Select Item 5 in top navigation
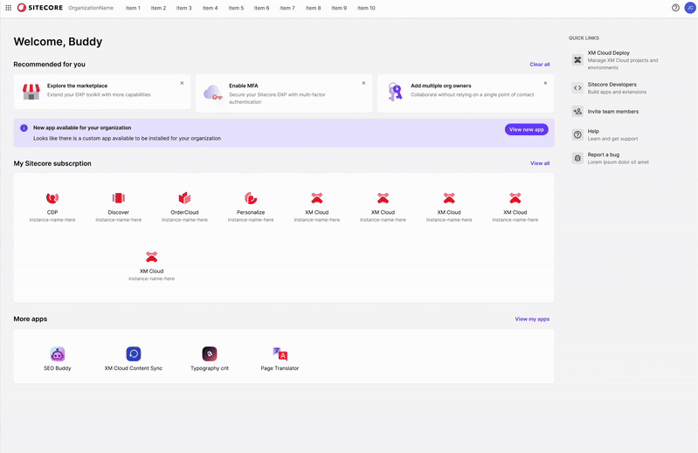 coord(236,8)
